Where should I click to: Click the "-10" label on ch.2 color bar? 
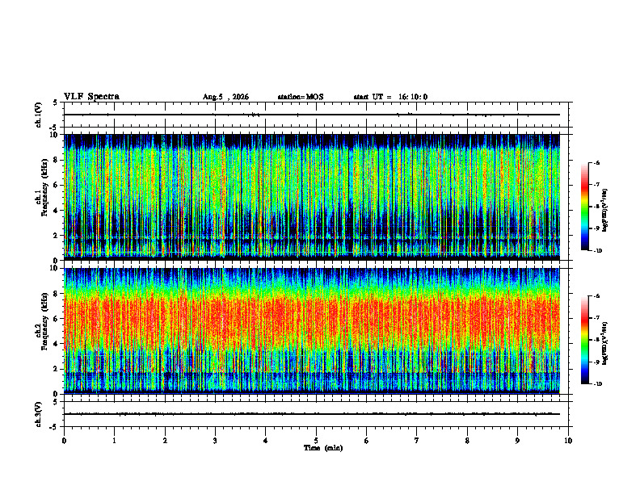(597, 383)
